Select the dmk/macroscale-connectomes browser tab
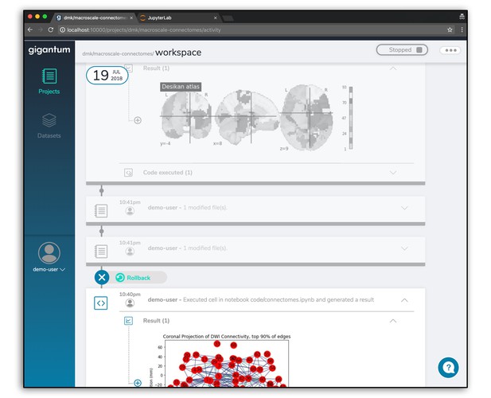This screenshot has height=398, width=491. click(94, 18)
